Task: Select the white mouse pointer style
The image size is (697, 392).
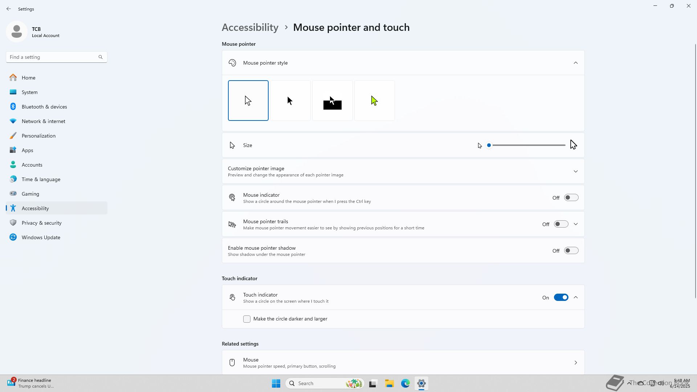Action: 248,101
